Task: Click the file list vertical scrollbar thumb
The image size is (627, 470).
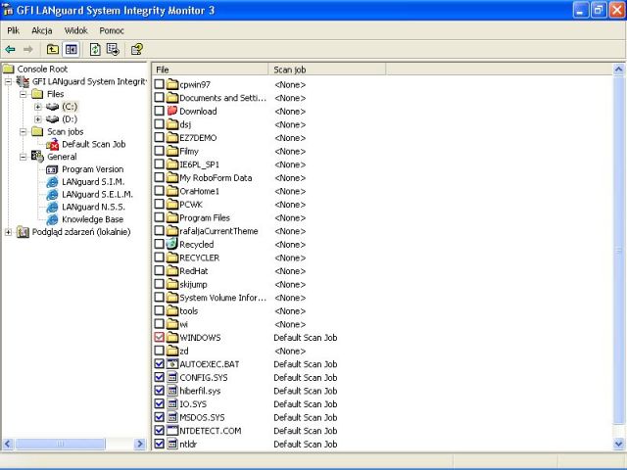Action: coord(618,251)
